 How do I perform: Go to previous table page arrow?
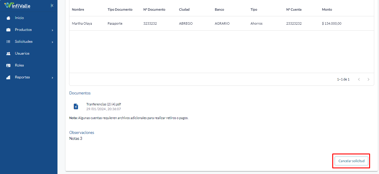359,79
